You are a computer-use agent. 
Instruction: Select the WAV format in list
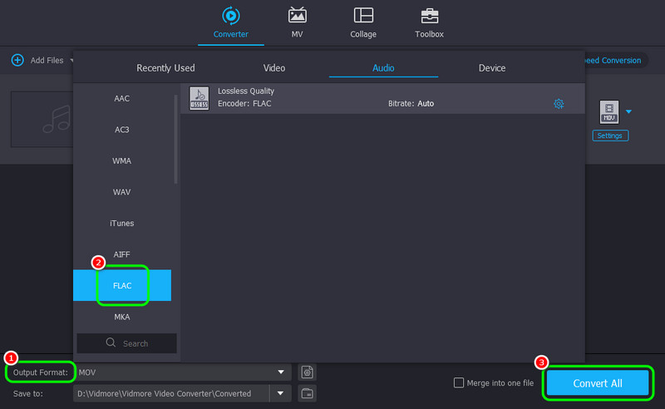[122, 192]
